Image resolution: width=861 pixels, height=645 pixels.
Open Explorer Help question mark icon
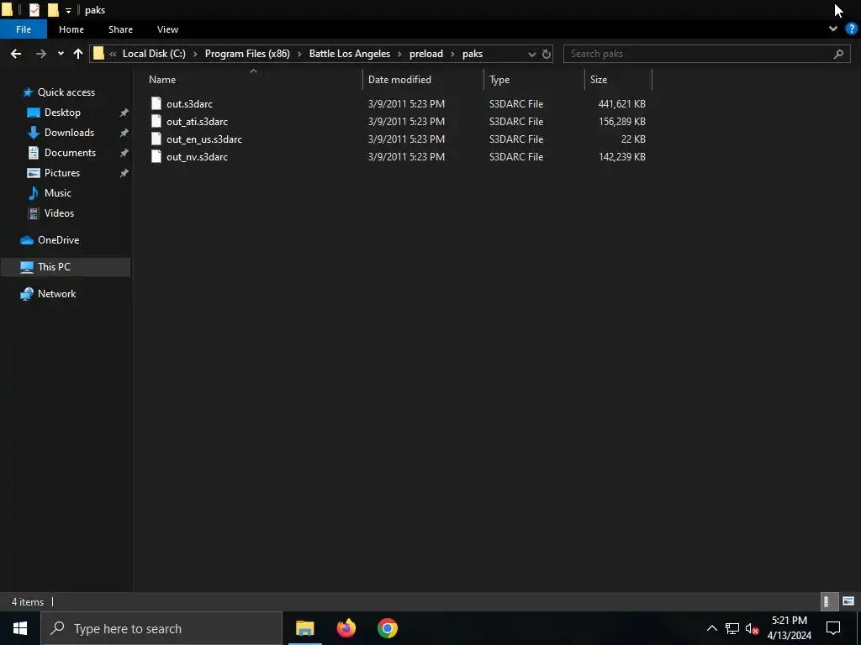click(851, 29)
